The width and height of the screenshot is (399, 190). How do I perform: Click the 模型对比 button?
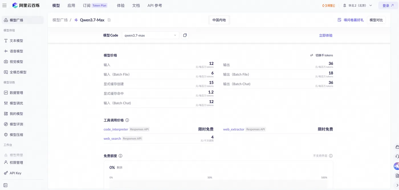376,20
